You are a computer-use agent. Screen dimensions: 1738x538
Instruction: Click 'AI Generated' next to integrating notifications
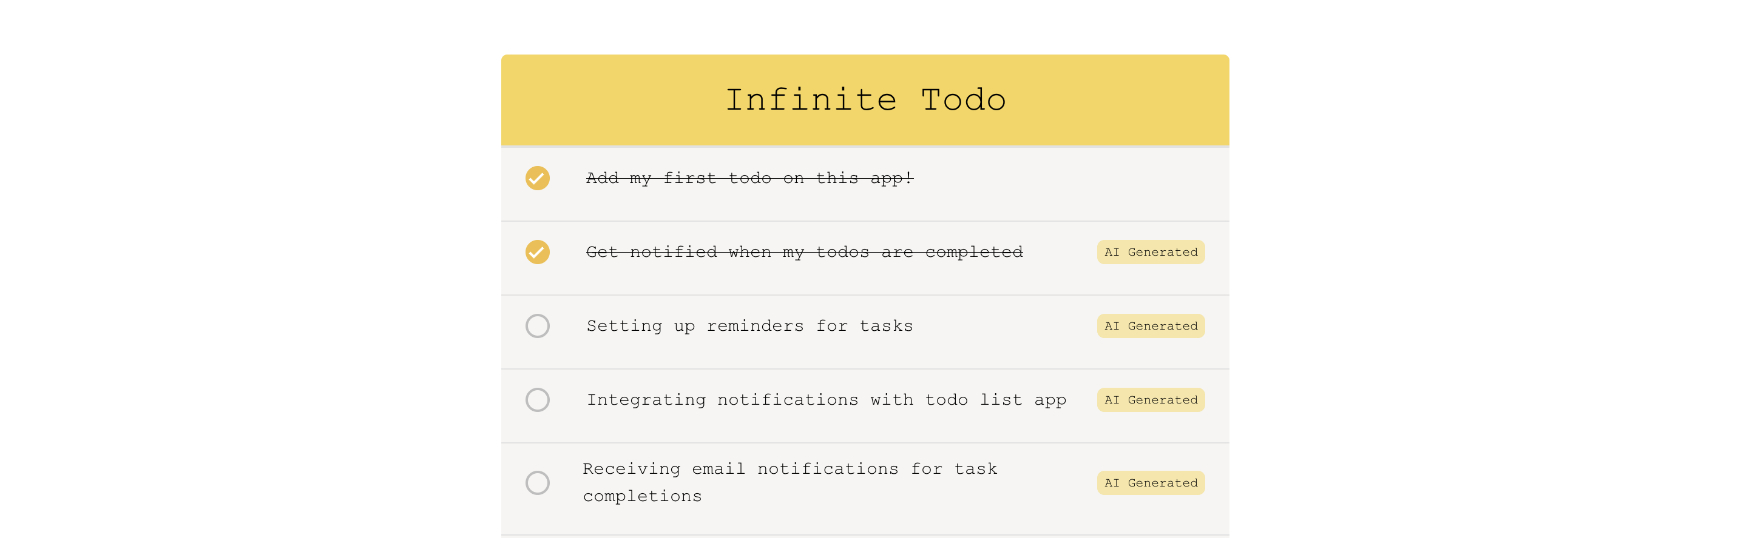tap(1150, 400)
